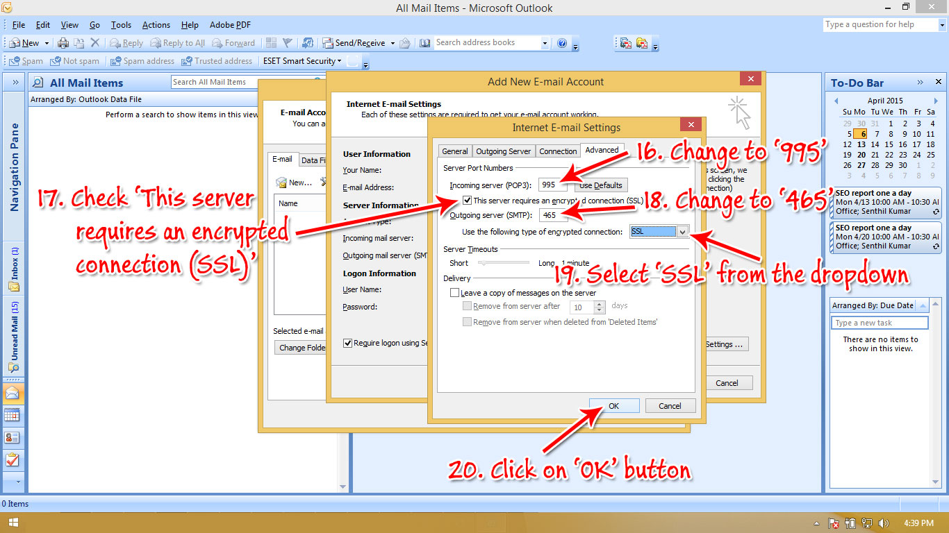The width and height of the screenshot is (949, 533).
Task: Open the Calendar from the navigation pane
Action: (x=14, y=415)
